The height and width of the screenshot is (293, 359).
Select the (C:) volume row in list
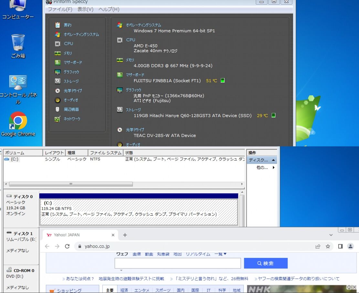point(124,159)
